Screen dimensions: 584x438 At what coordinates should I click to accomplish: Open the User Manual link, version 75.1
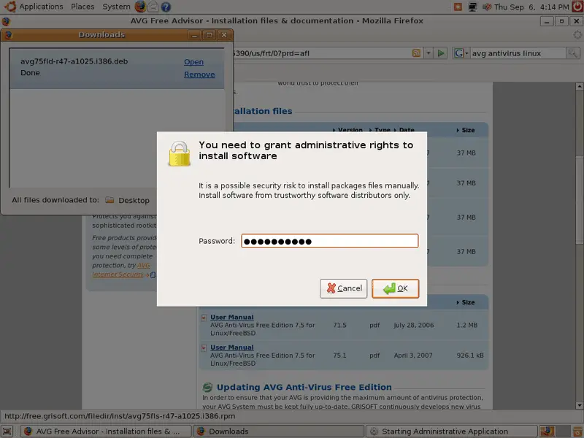(x=231, y=347)
